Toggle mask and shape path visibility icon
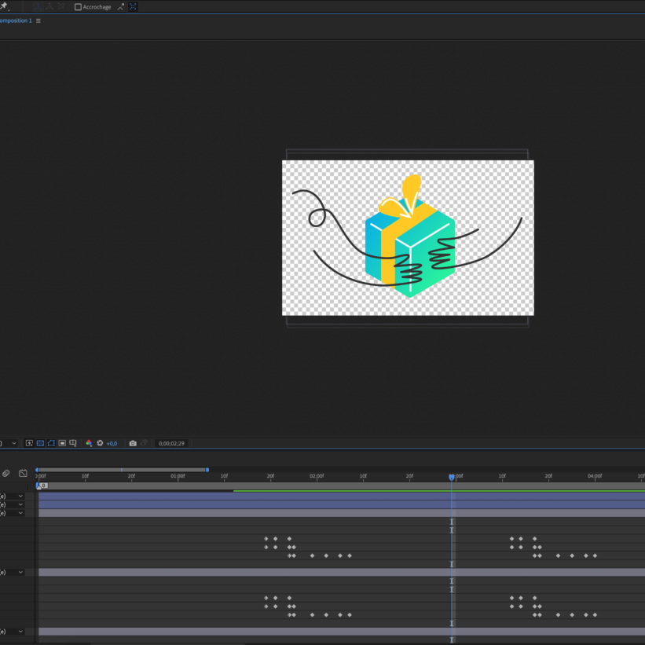This screenshot has height=645, width=645. 51,443
